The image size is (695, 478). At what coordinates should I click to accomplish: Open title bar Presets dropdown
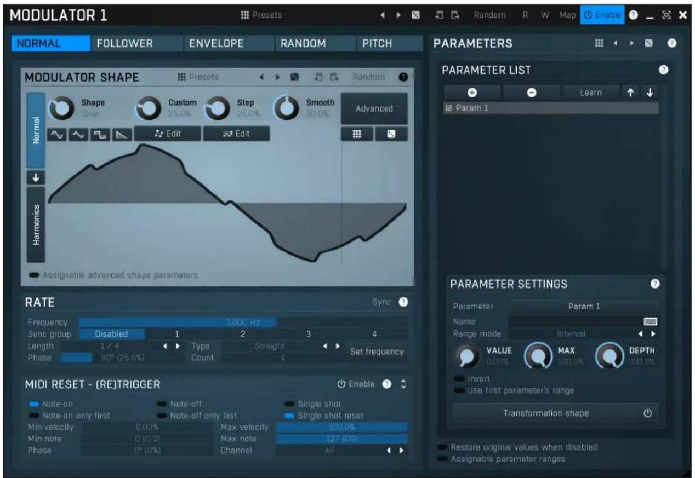(261, 15)
